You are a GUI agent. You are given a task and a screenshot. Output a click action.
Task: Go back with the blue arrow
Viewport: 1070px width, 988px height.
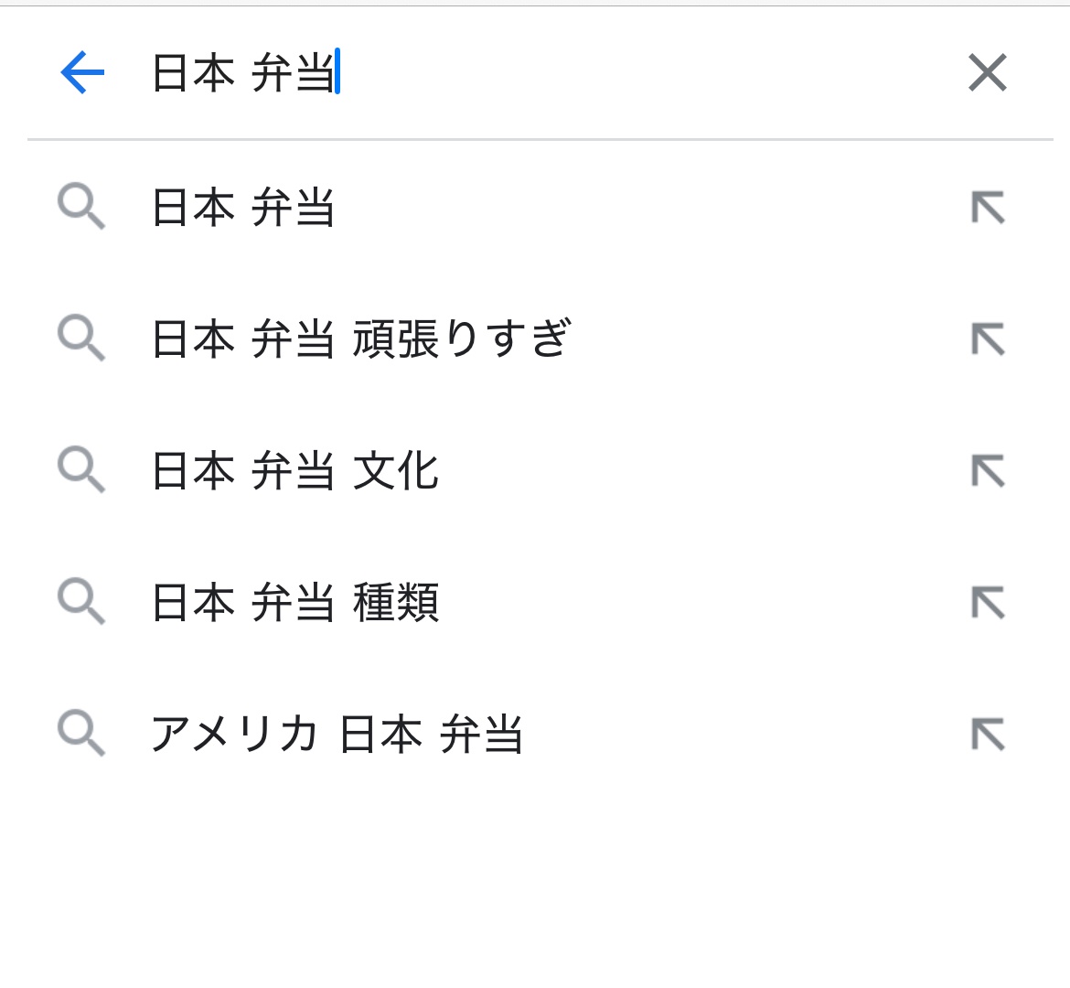[x=82, y=72]
